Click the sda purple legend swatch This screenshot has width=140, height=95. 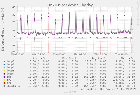pyautogui.click(x=4, y=77)
